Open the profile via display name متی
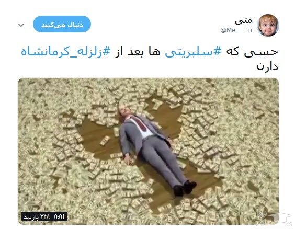This screenshot has width=295, height=229. tap(243, 21)
